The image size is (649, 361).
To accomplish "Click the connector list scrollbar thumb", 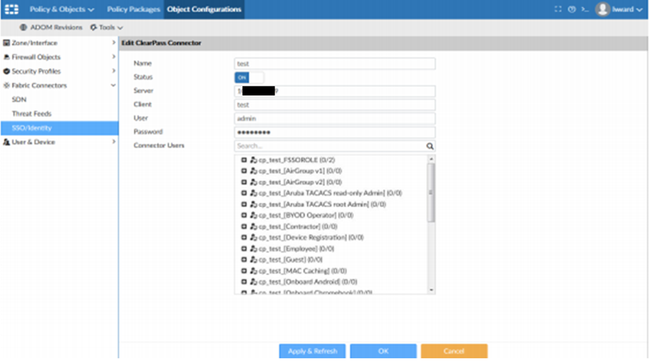I will [431, 192].
